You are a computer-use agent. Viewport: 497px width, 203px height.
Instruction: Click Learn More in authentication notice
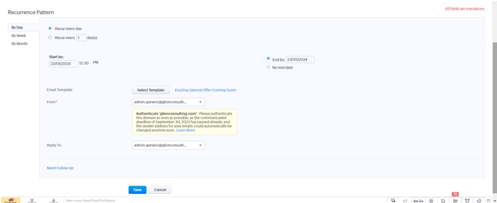pos(185,130)
